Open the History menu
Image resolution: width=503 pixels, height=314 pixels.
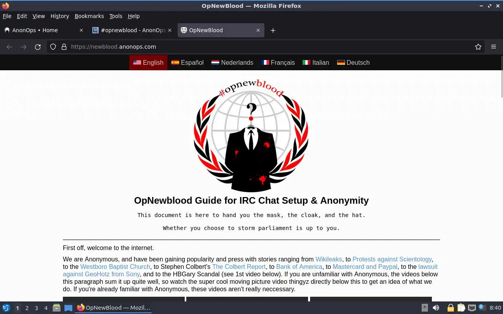tap(60, 16)
